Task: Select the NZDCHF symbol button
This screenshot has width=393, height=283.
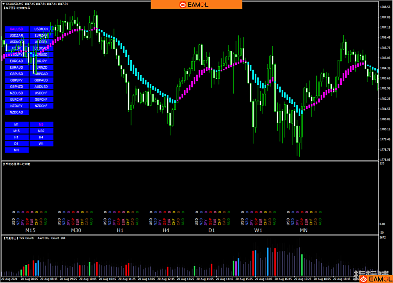Action: (41, 106)
